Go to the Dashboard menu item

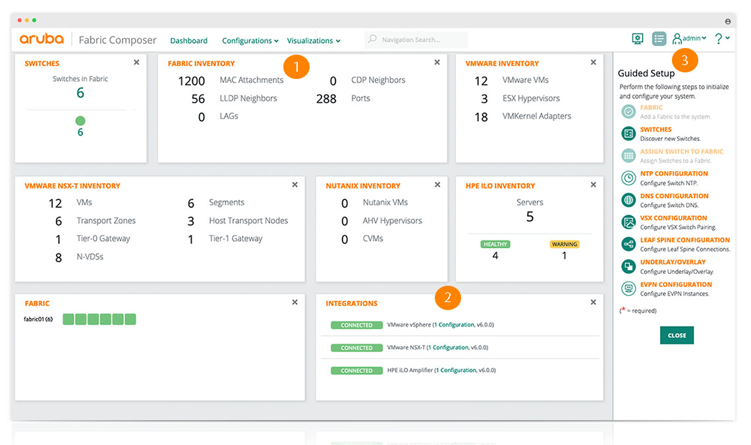[x=188, y=41]
